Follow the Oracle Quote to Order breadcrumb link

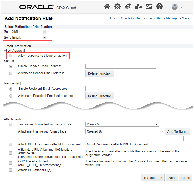(136, 18)
